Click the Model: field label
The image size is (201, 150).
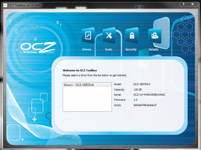(x=118, y=84)
